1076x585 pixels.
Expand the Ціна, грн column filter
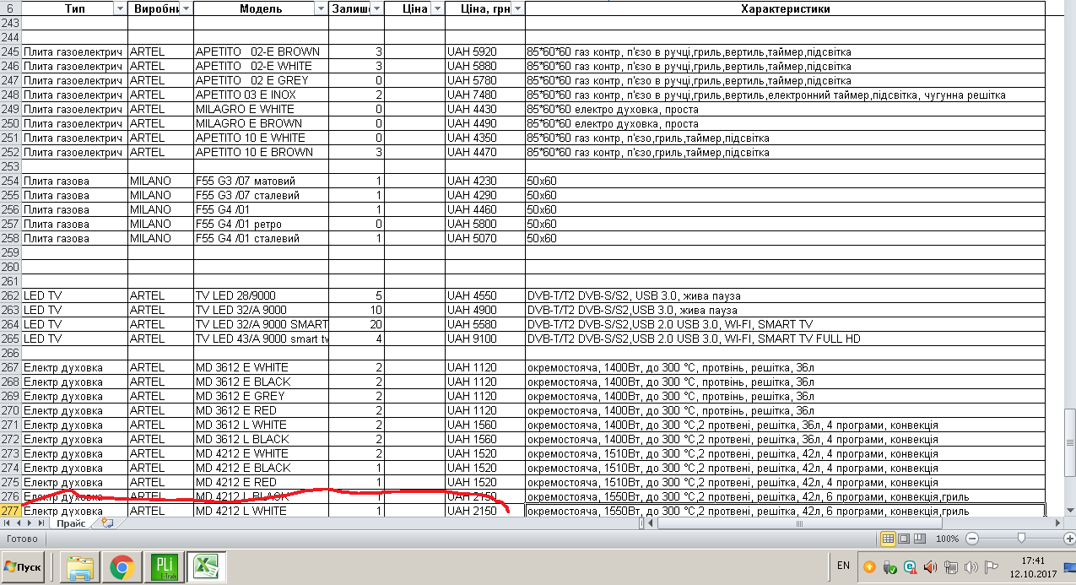click(x=517, y=8)
